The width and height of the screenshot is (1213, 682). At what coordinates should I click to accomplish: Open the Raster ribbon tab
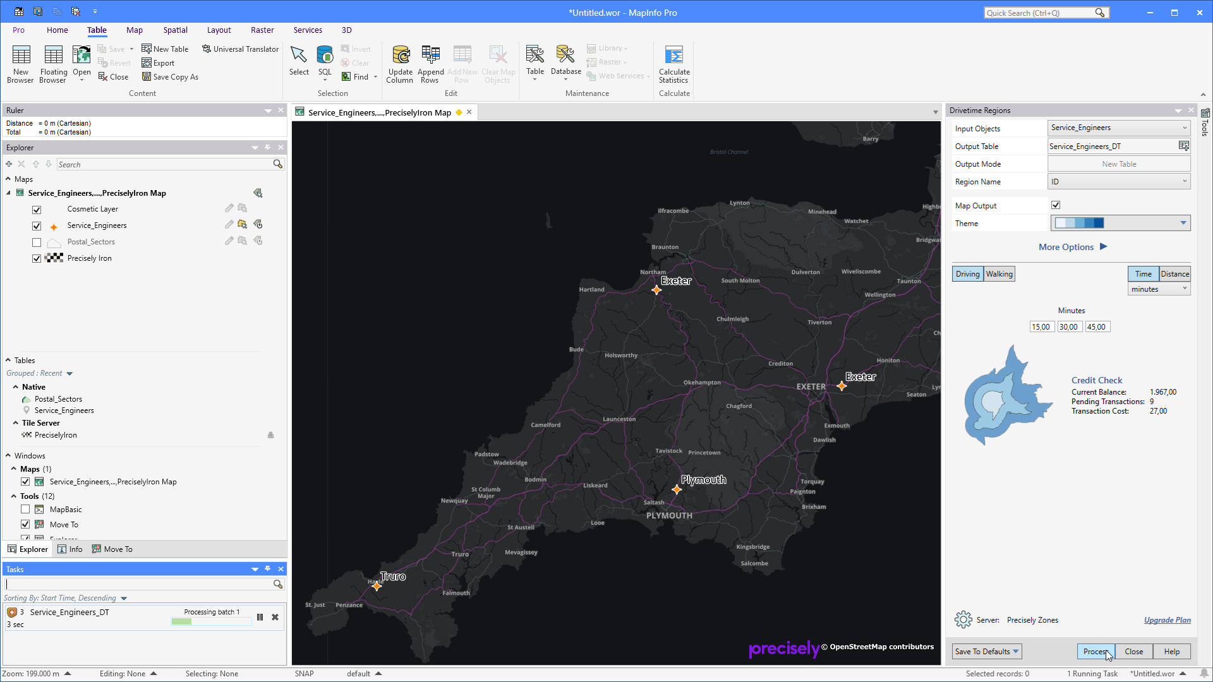coord(262,30)
